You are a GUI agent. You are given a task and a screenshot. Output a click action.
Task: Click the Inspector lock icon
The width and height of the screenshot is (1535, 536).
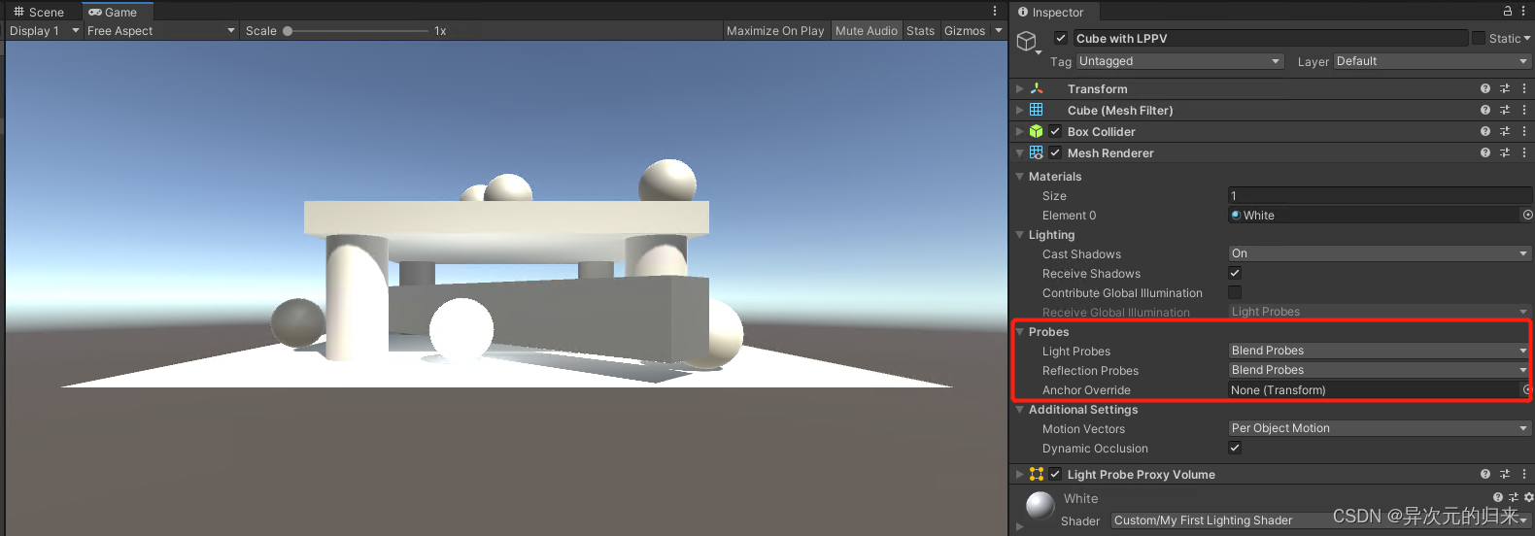coord(1508,11)
